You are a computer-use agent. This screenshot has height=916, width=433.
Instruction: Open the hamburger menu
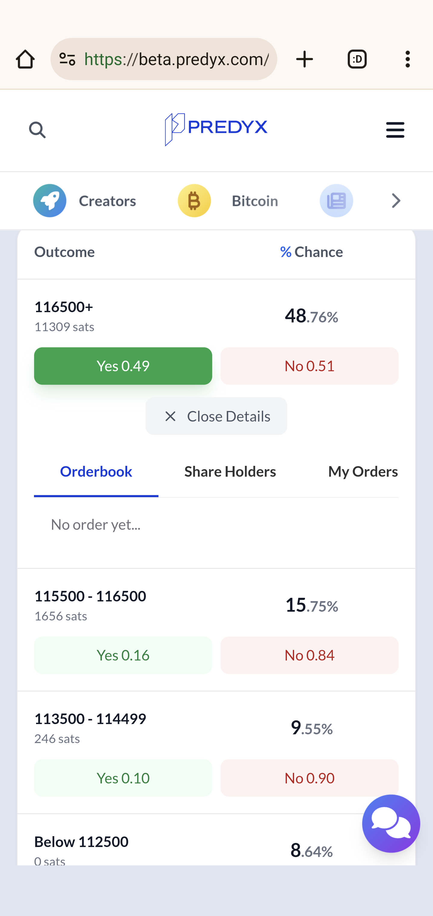click(395, 130)
